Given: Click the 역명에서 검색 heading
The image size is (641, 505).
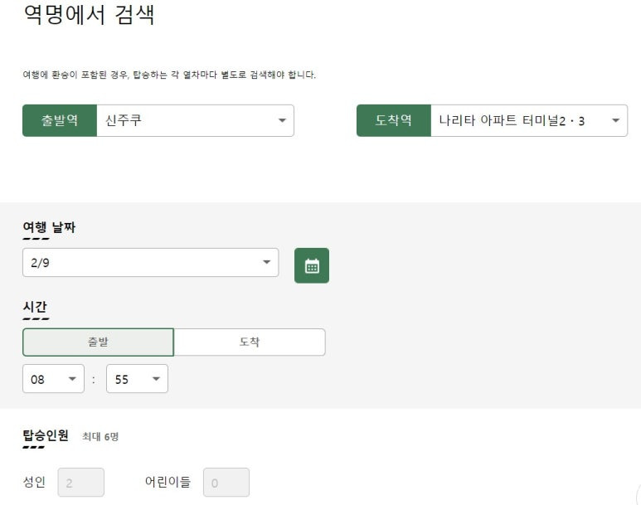Looking at the screenshot, I should pos(89,15).
